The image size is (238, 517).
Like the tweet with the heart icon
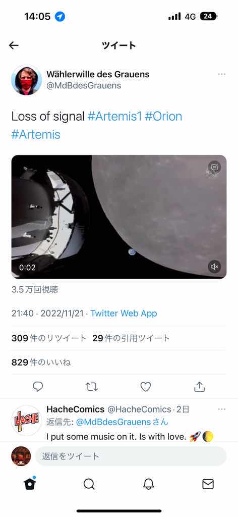point(146,387)
